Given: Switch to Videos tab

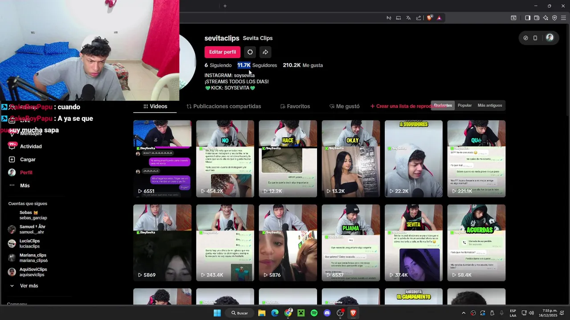Looking at the screenshot, I should [155, 106].
